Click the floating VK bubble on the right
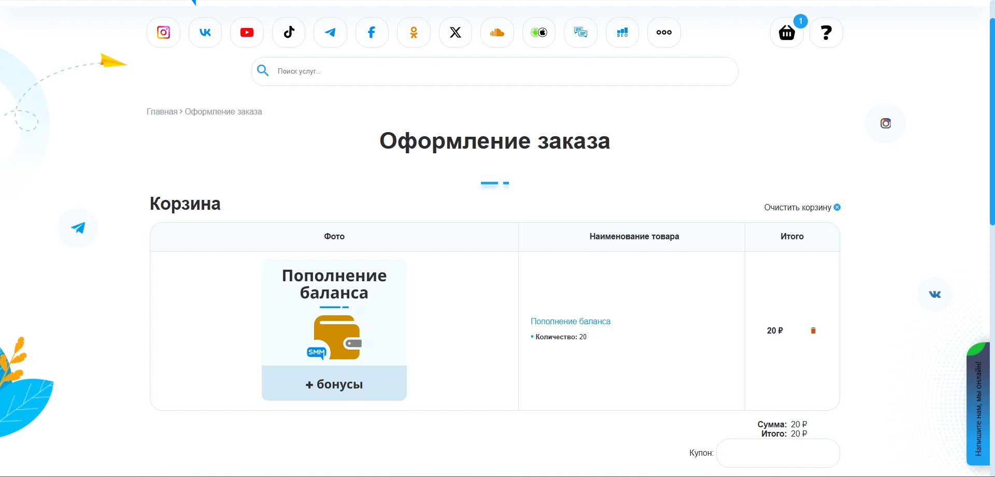995x477 pixels. 935,294
